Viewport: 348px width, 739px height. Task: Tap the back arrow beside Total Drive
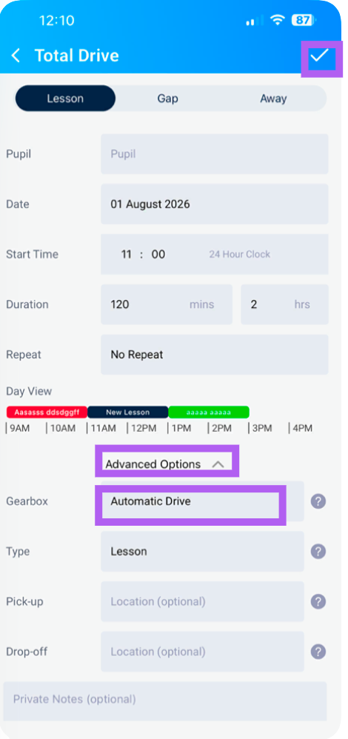(16, 56)
